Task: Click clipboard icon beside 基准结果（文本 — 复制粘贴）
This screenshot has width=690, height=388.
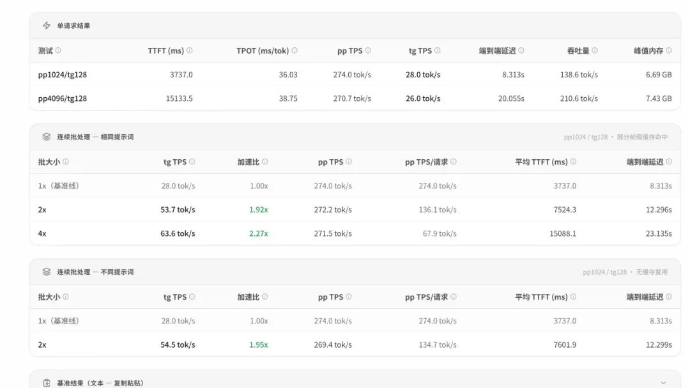Action: coord(47,383)
